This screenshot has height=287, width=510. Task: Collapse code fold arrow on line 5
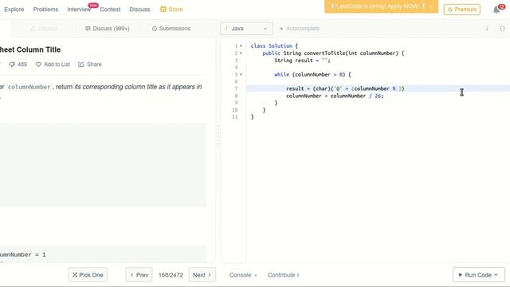tap(241, 74)
